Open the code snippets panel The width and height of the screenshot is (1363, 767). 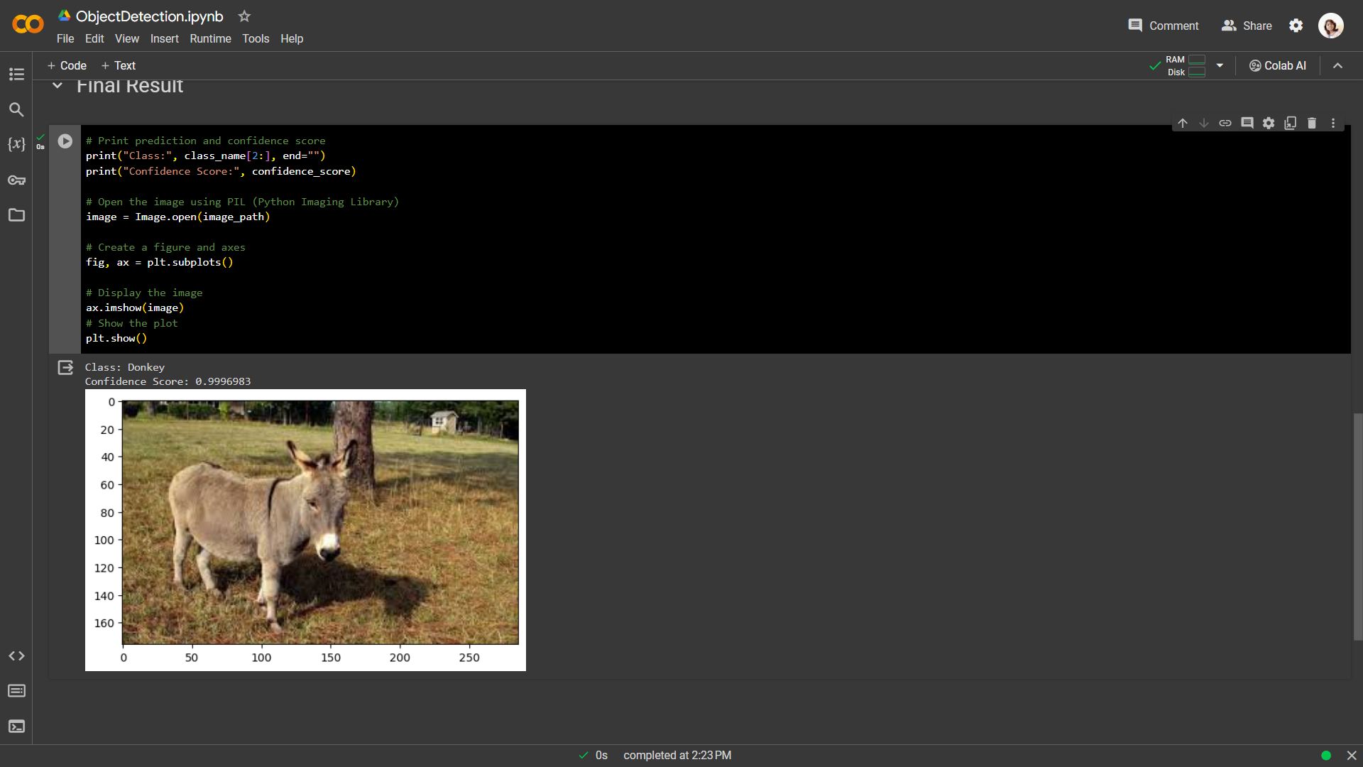coord(16,656)
